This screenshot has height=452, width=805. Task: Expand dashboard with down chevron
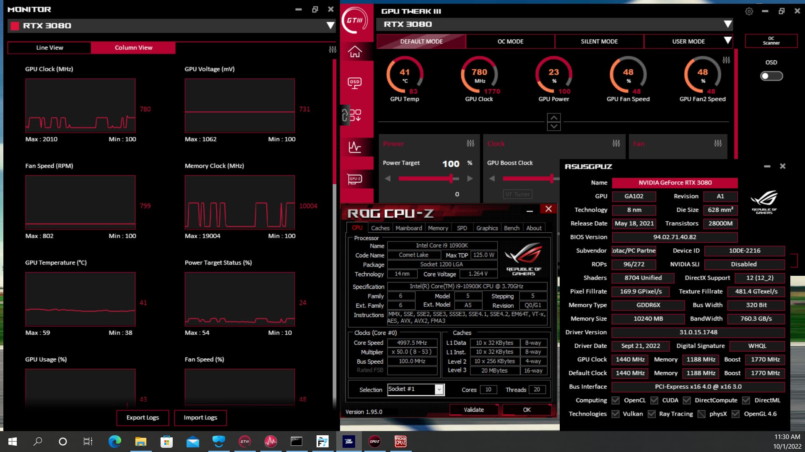[x=554, y=126]
